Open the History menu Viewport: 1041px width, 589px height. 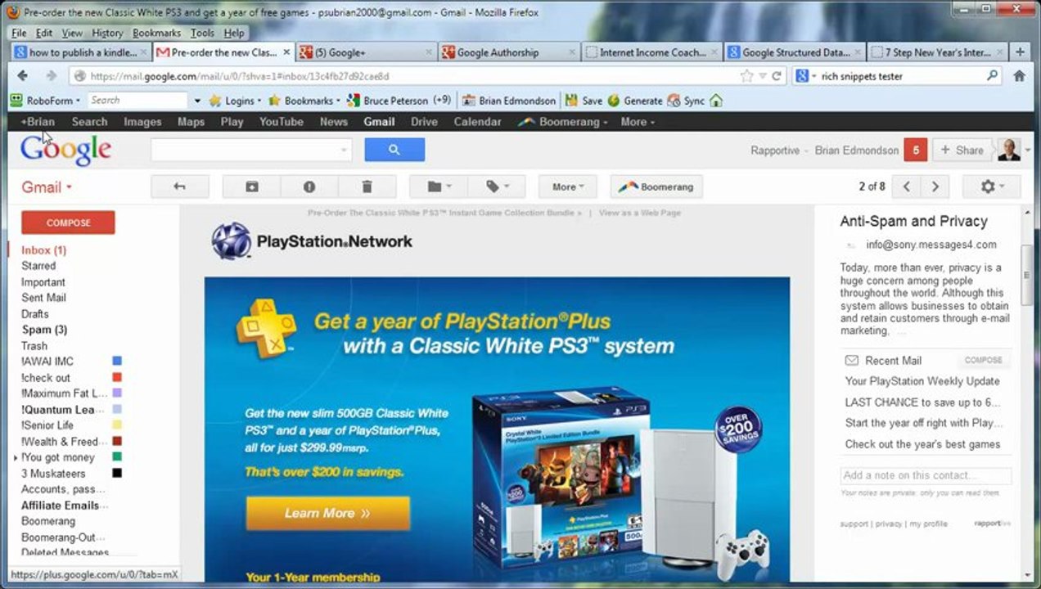[107, 34]
